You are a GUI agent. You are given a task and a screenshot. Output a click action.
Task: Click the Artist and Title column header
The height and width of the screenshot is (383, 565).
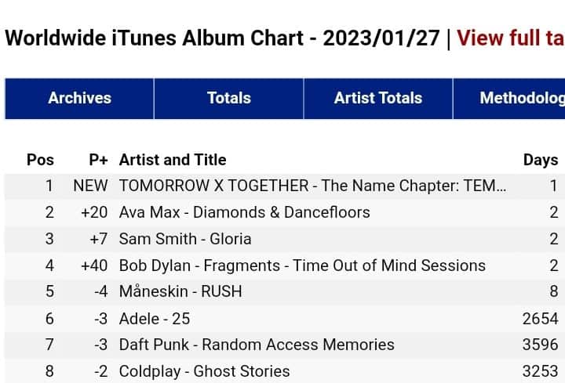[173, 160]
